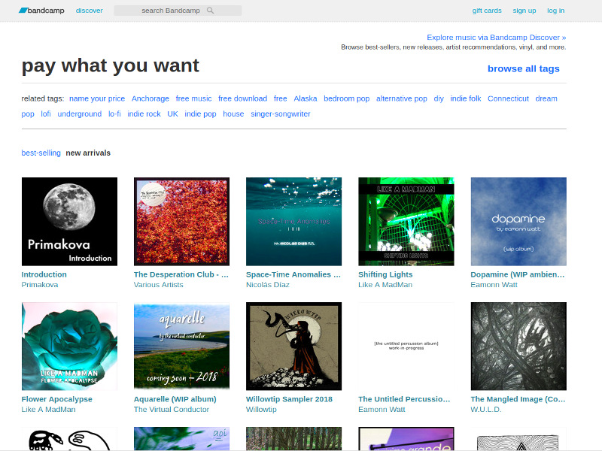Screen dimensions: 602x451
Task: Click the Aquarelle album cover
Action: click(181, 347)
